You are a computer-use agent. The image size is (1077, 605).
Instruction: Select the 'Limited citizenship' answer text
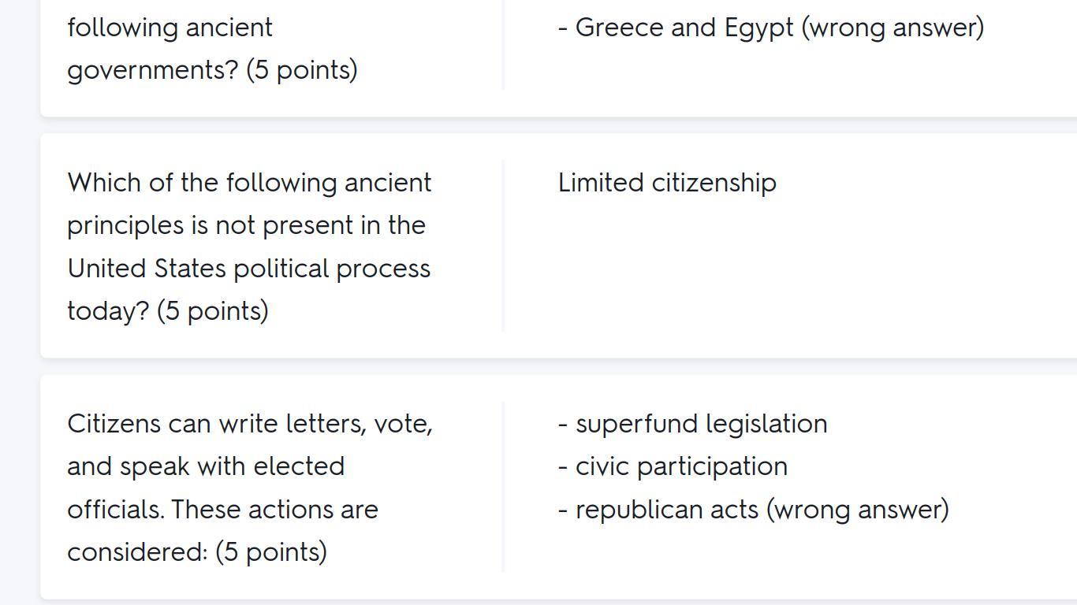click(667, 183)
